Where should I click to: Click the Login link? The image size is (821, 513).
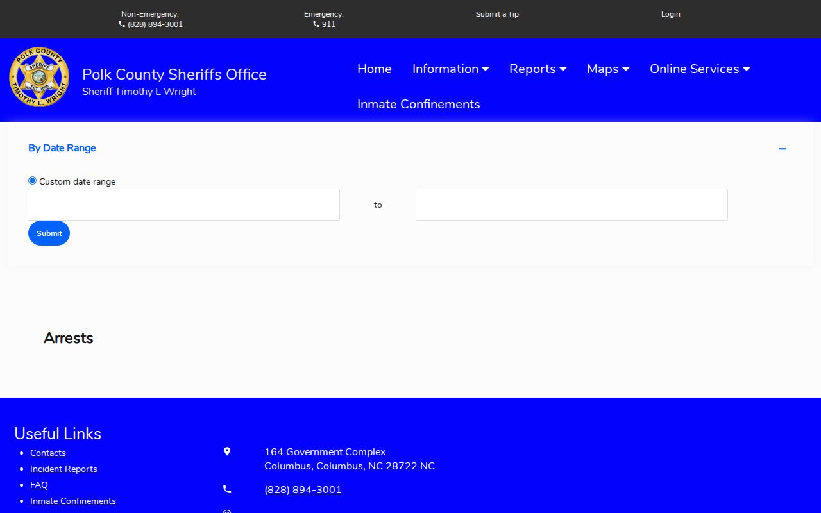(x=671, y=14)
